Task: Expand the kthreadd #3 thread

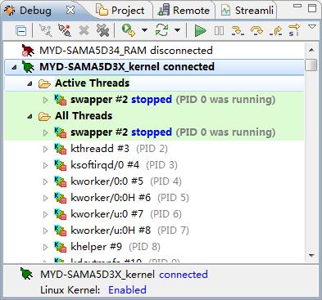Action: [46, 149]
